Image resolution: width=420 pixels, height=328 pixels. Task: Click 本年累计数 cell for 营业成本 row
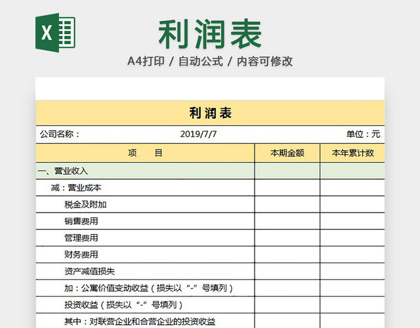tap(352, 188)
